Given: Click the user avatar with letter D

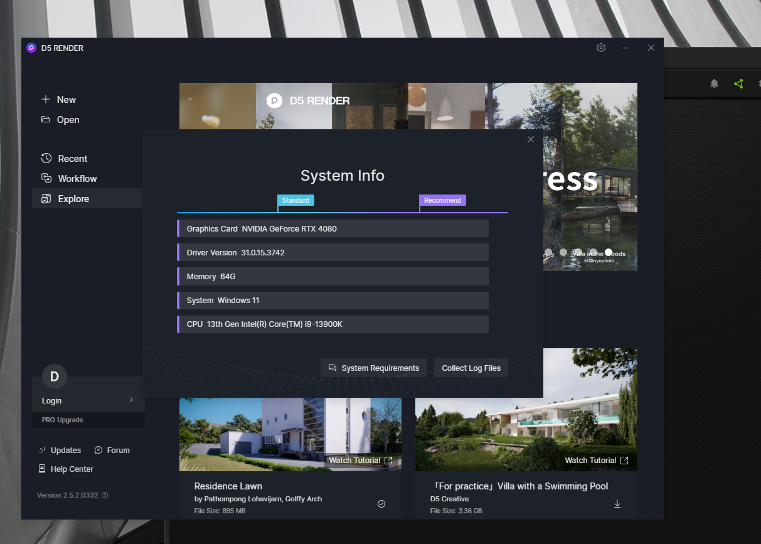Looking at the screenshot, I should click(x=55, y=376).
